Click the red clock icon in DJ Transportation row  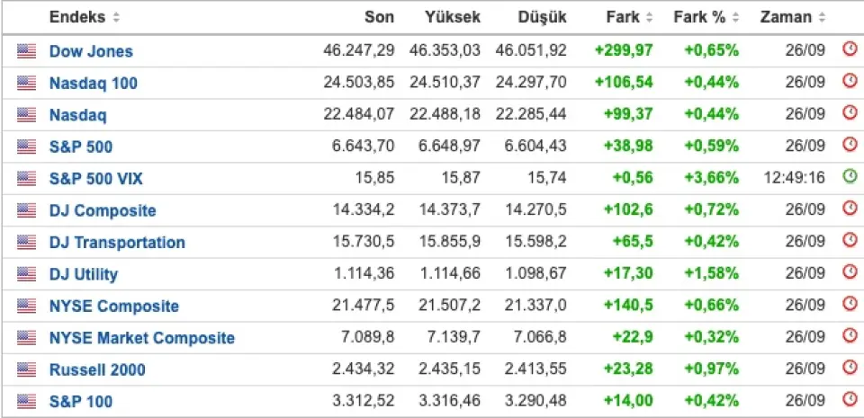point(850,241)
